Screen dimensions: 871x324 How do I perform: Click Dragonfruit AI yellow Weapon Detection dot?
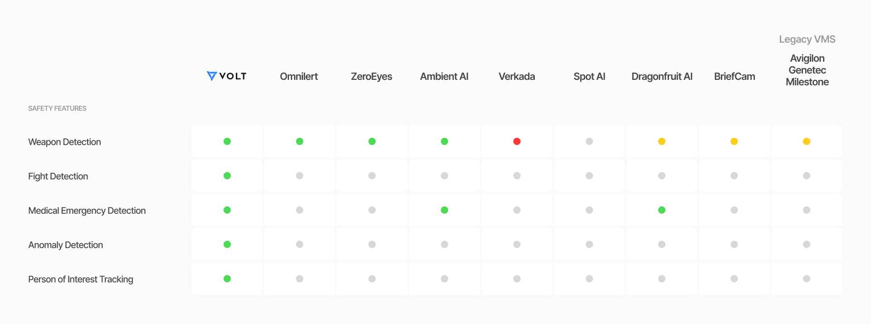[x=662, y=142]
